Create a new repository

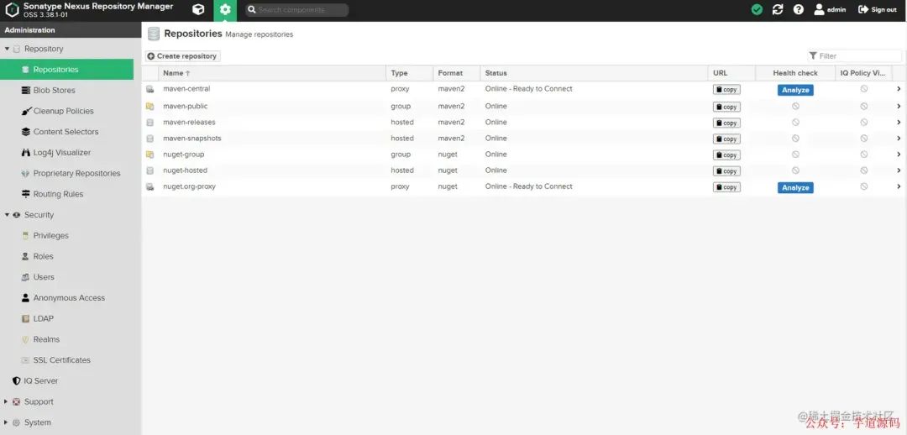click(182, 56)
